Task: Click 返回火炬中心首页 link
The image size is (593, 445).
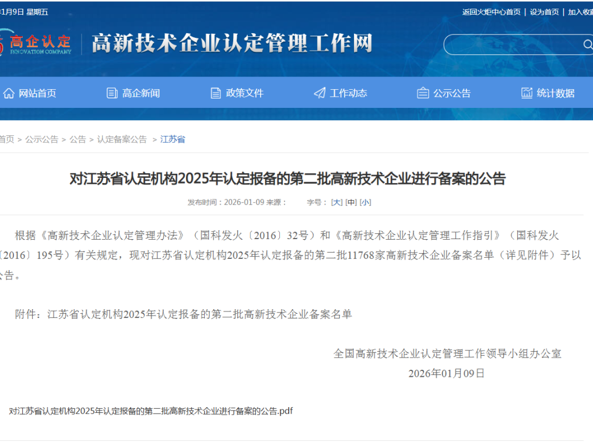Action: coord(491,12)
